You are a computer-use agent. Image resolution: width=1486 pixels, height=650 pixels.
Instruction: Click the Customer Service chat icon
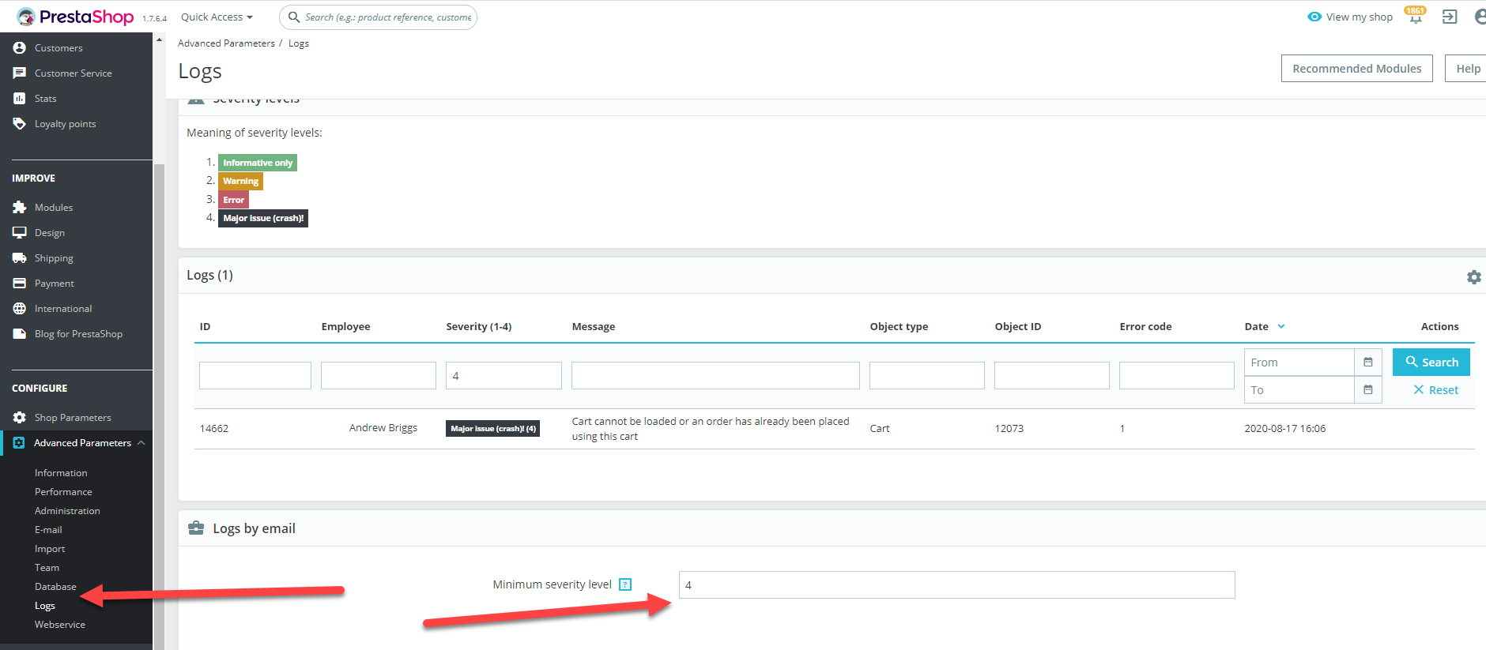[x=20, y=73]
